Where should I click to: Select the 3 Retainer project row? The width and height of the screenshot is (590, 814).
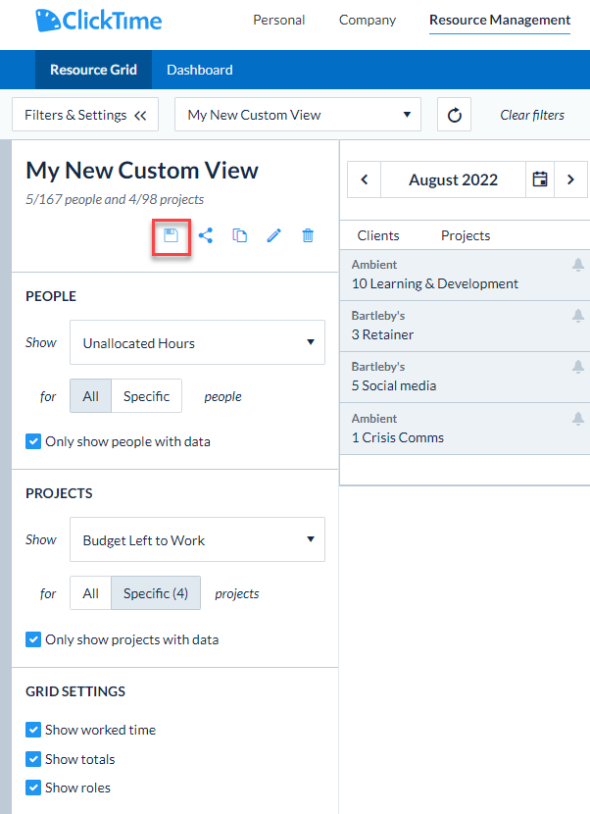coord(465,326)
